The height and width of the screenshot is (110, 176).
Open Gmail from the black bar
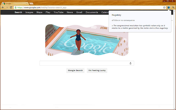click(x=79, y=12)
